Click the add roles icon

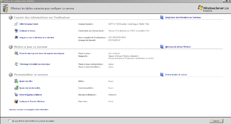16,81
